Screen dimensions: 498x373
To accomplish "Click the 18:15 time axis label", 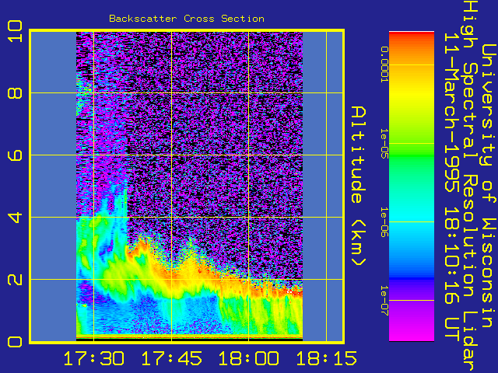I will pyautogui.click(x=326, y=358).
